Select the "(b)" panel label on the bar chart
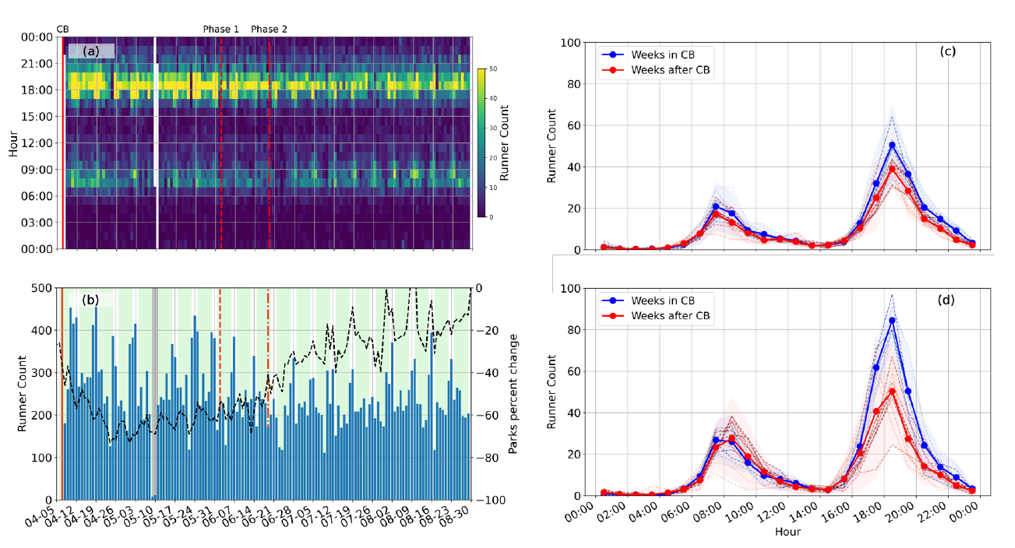This screenshot has width=1015, height=548. coord(92,300)
